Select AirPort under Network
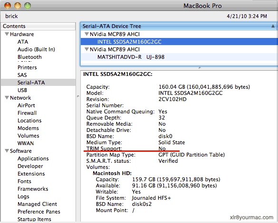The width and height of the screenshot is (278, 223). (26, 105)
